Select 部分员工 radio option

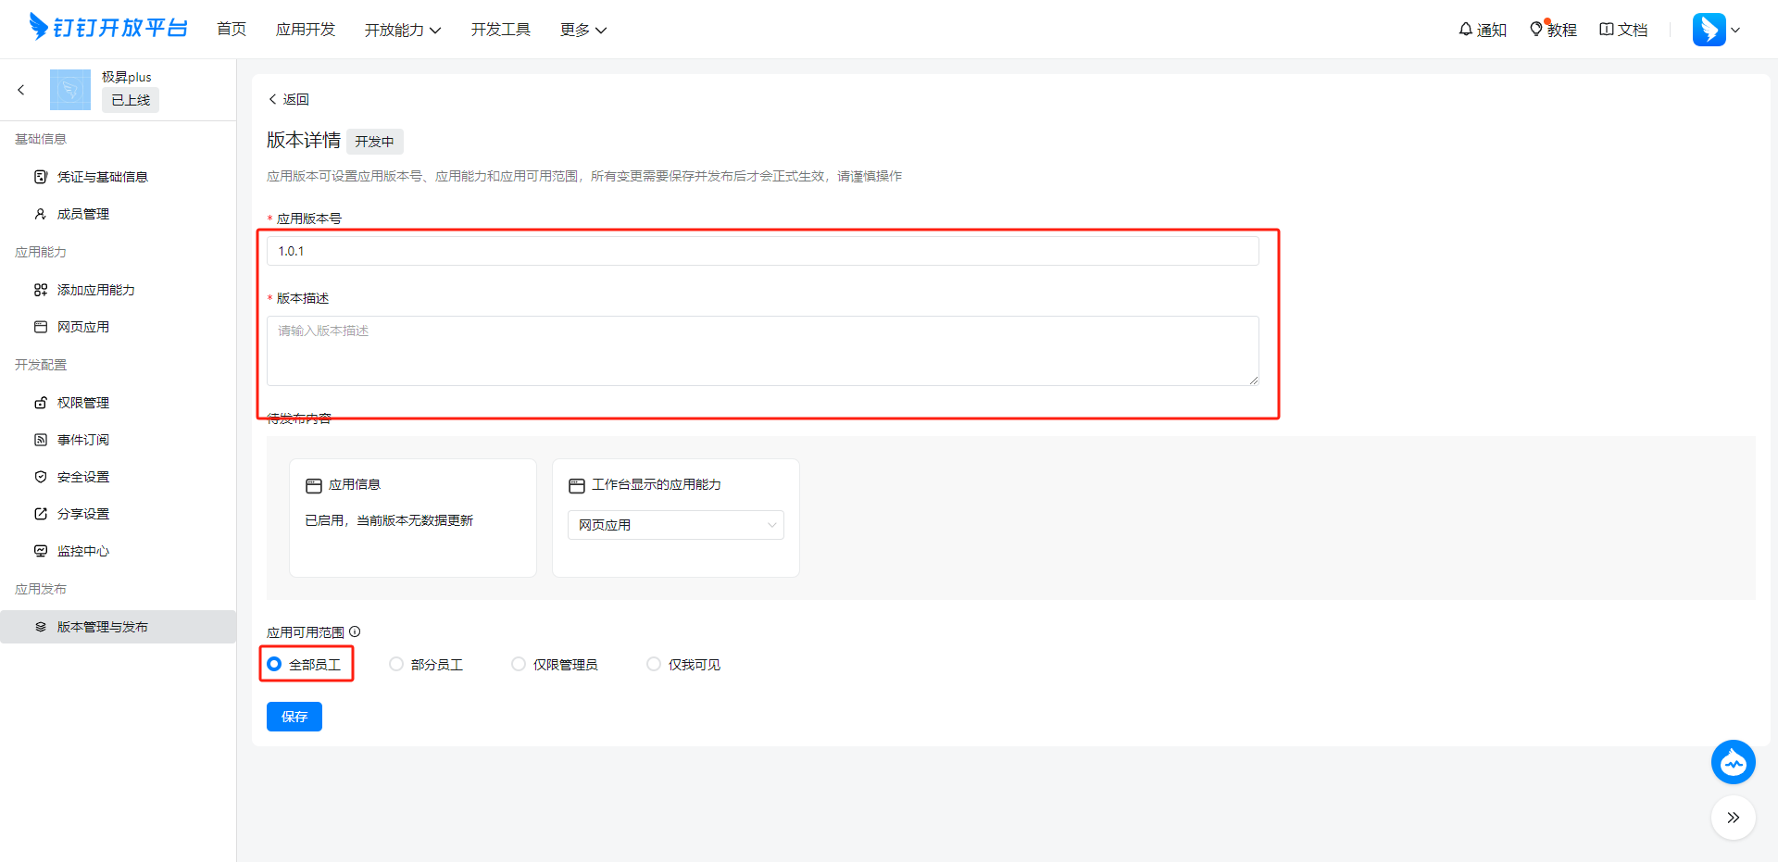coord(396,664)
